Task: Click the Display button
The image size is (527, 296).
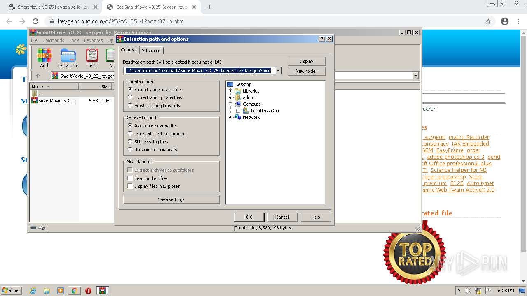Action: coord(306,61)
